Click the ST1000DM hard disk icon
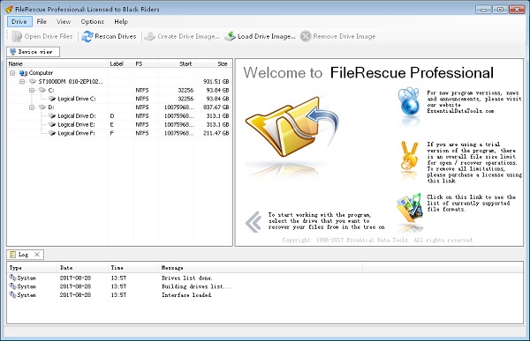Viewport: 530px width, 341px height. click(33, 81)
